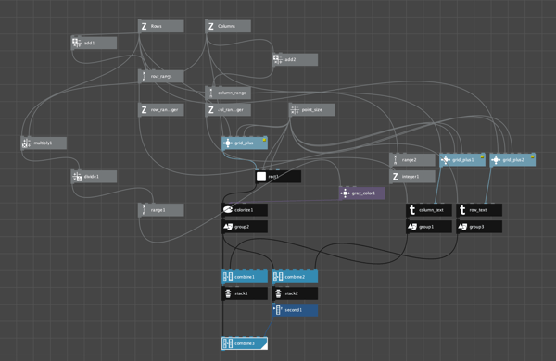Click the col_ran...ger integer node
This screenshot has width=556, height=361.
pyautogui.click(x=228, y=110)
